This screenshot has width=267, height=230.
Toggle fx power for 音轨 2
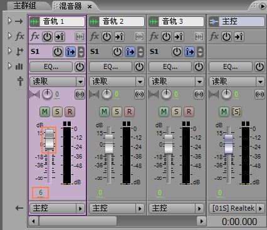[x=107, y=37]
